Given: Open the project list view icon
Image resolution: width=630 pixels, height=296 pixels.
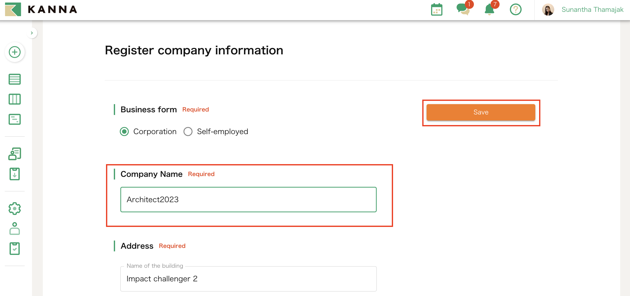Looking at the screenshot, I should (15, 79).
